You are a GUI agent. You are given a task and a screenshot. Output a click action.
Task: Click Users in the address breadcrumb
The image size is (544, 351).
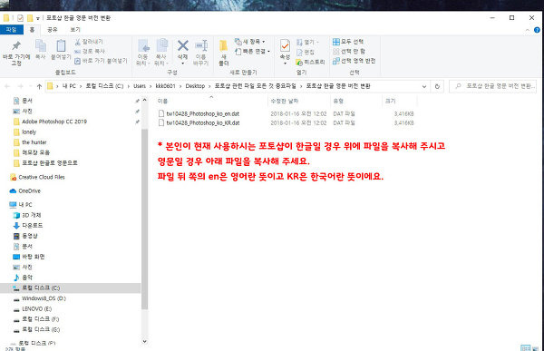140,86
